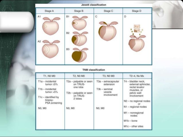This screenshot has height=137, width=183.
Task: Click 'M1c – other sites' entry
Action: click(133, 126)
